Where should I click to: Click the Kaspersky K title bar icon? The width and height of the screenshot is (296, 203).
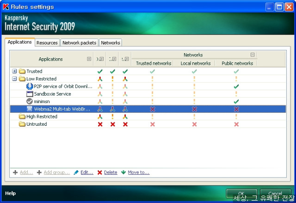pos(6,7)
